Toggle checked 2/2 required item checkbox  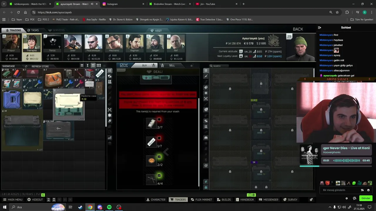159,157
